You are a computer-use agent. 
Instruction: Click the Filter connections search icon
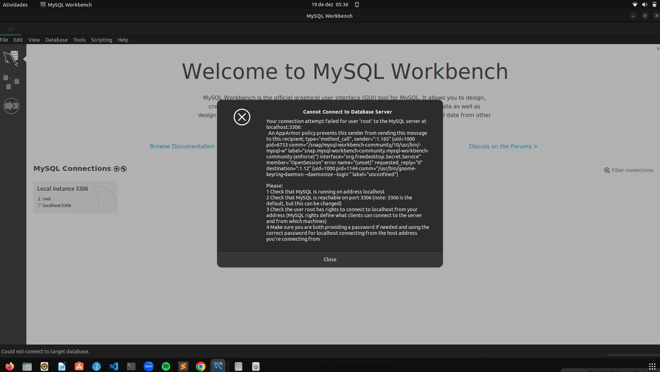coord(607,170)
